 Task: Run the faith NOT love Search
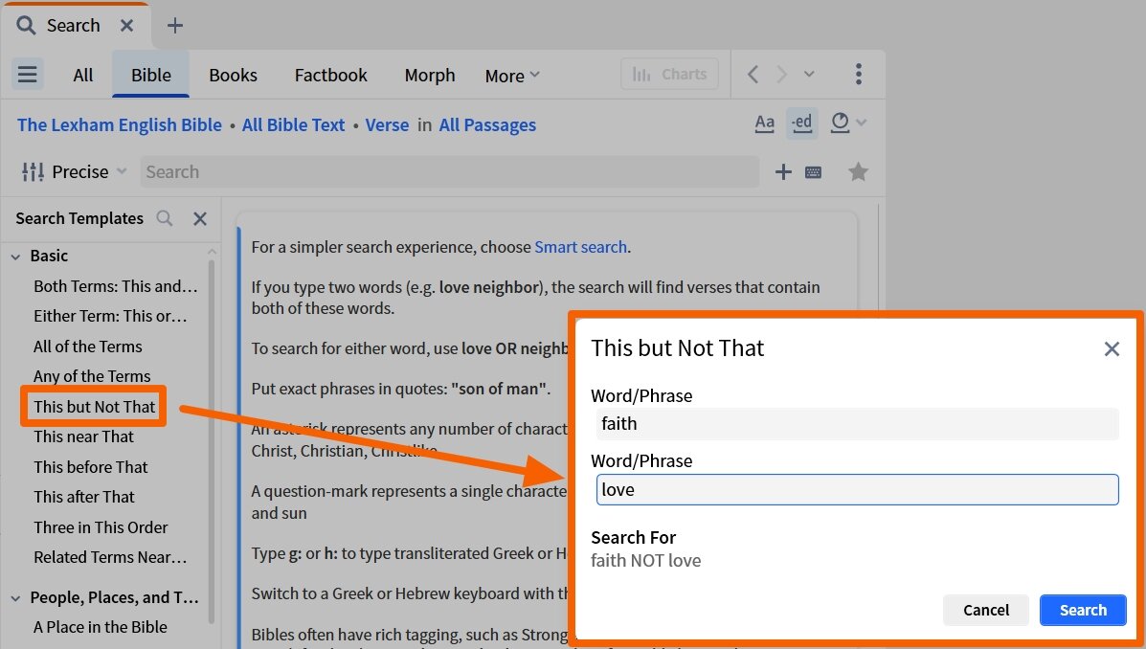1083,611
